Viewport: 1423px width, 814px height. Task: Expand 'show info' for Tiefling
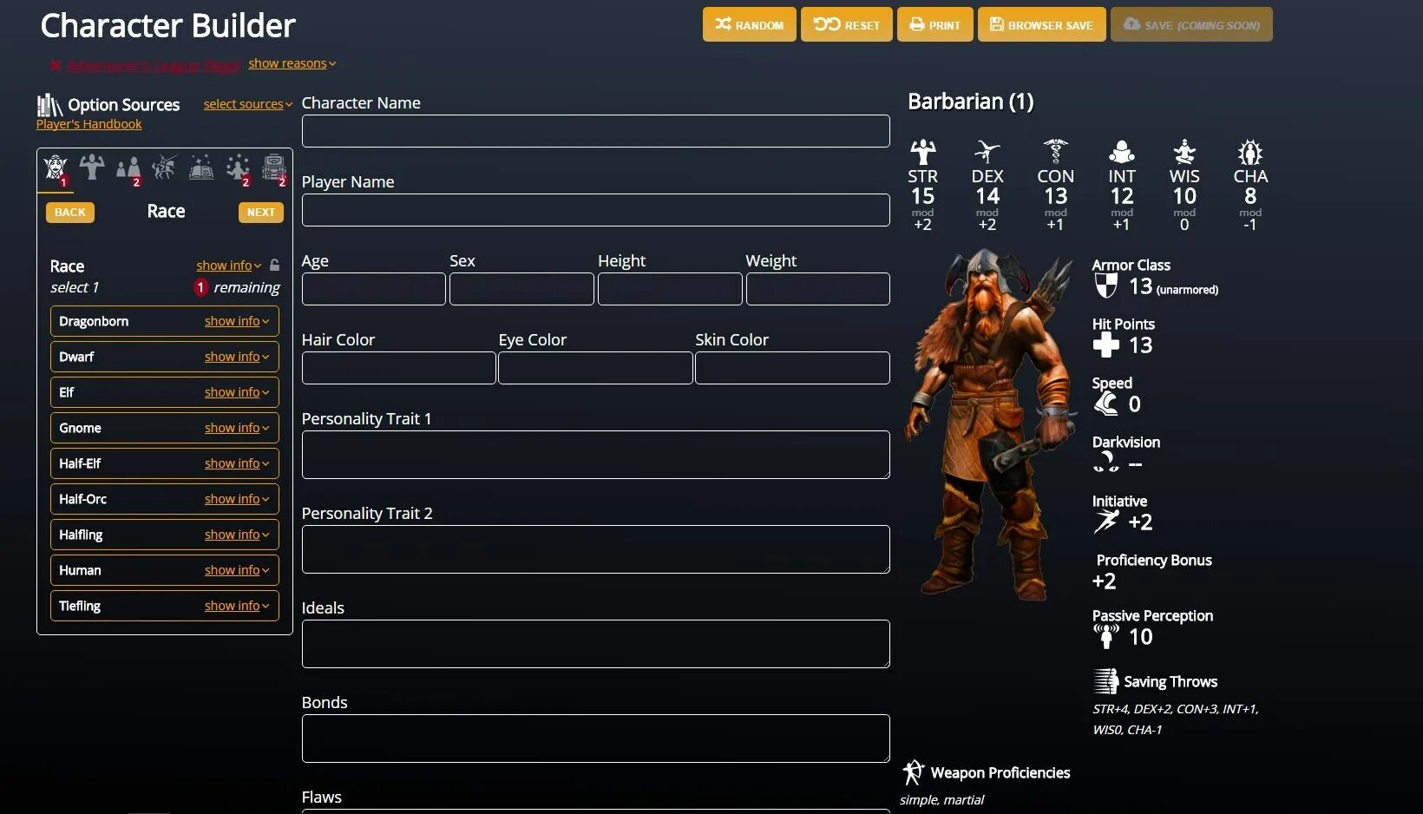[x=237, y=606]
